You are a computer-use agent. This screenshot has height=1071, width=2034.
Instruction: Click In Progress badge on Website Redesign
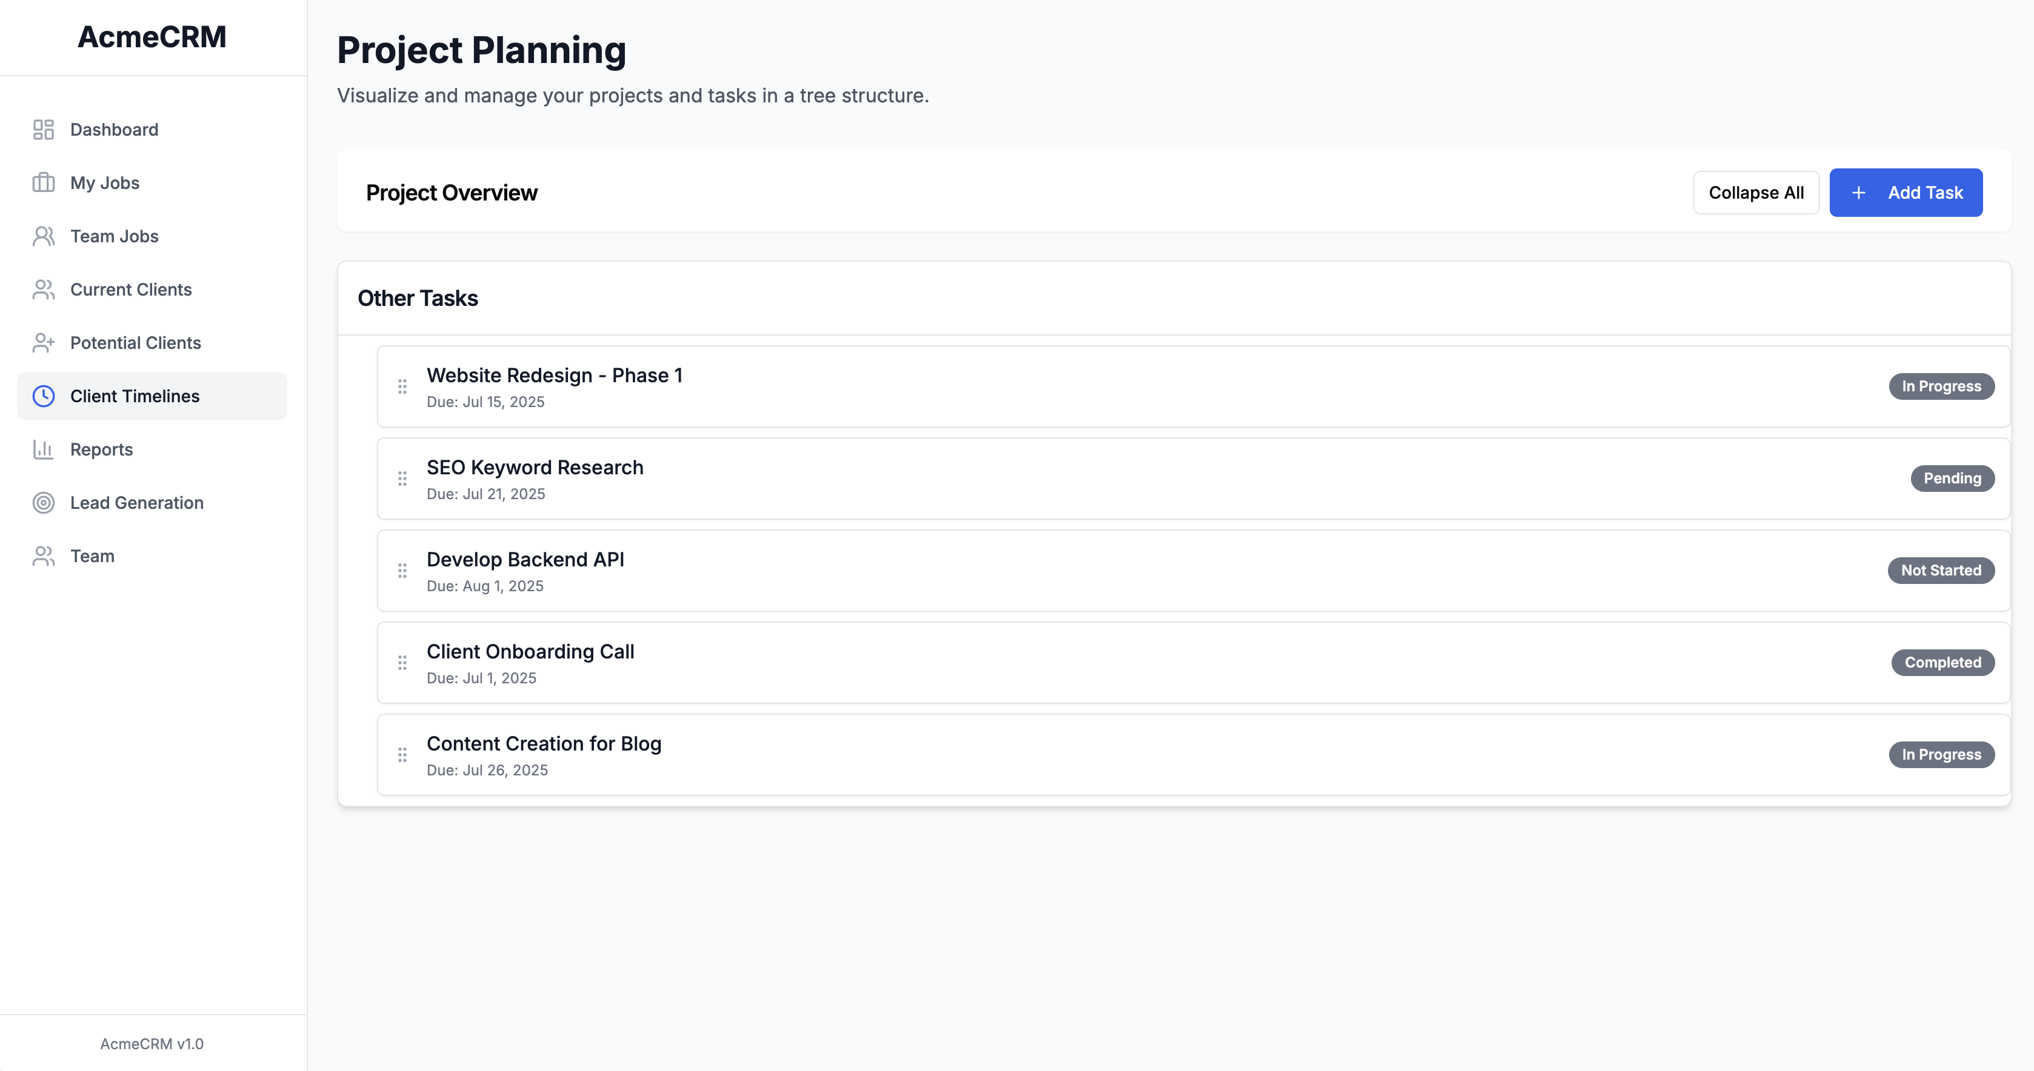1941,386
